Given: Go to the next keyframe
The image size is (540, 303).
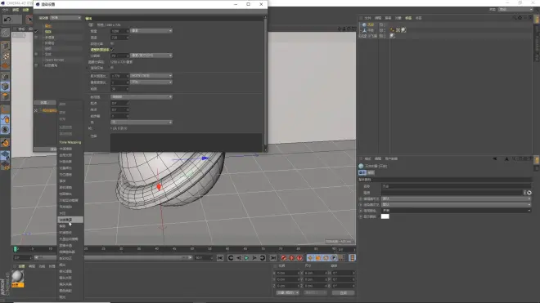Looking at the screenshot, I should point(263,258).
